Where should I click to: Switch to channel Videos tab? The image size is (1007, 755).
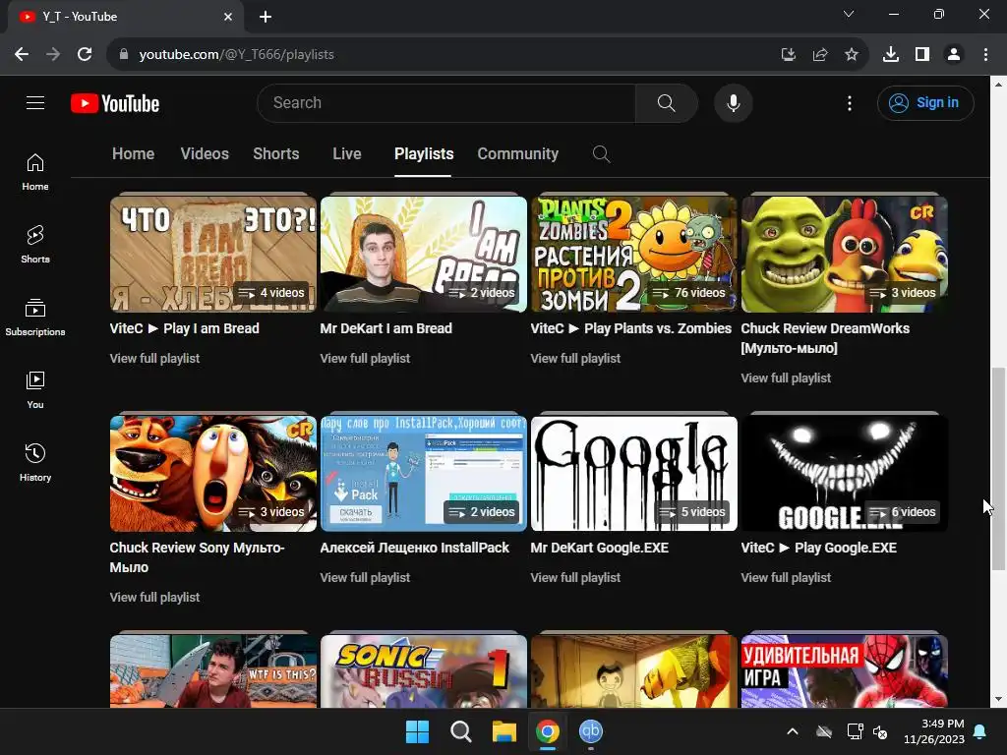tap(205, 154)
